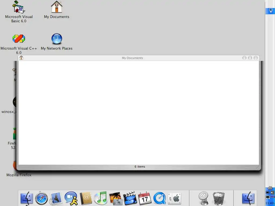Viewport: 275px width, 206px height.
Task: Open Finder from the dock's left end
Action: [x=27, y=198]
